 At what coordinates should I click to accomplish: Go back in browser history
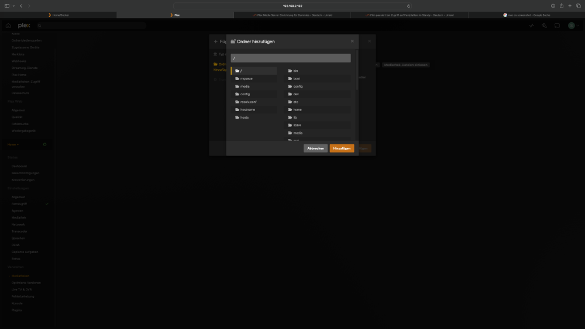pyautogui.click(x=21, y=6)
